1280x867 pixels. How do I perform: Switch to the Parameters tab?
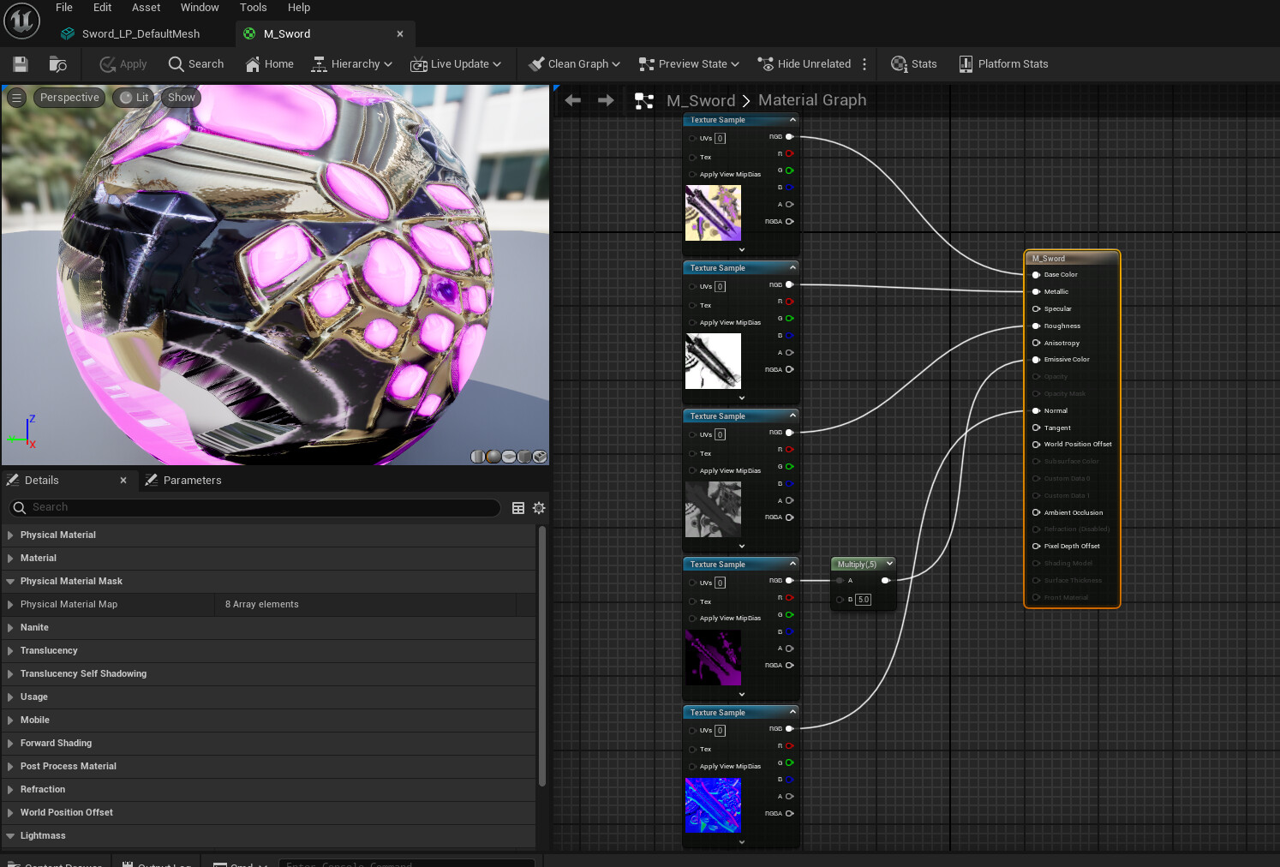point(183,481)
